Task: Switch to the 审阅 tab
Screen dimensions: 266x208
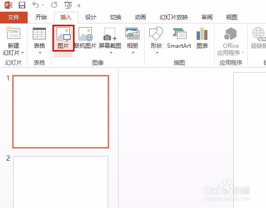Action: (x=207, y=17)
